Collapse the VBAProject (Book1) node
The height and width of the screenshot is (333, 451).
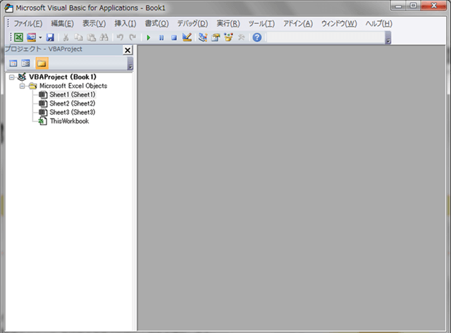[x=11, y=77]
